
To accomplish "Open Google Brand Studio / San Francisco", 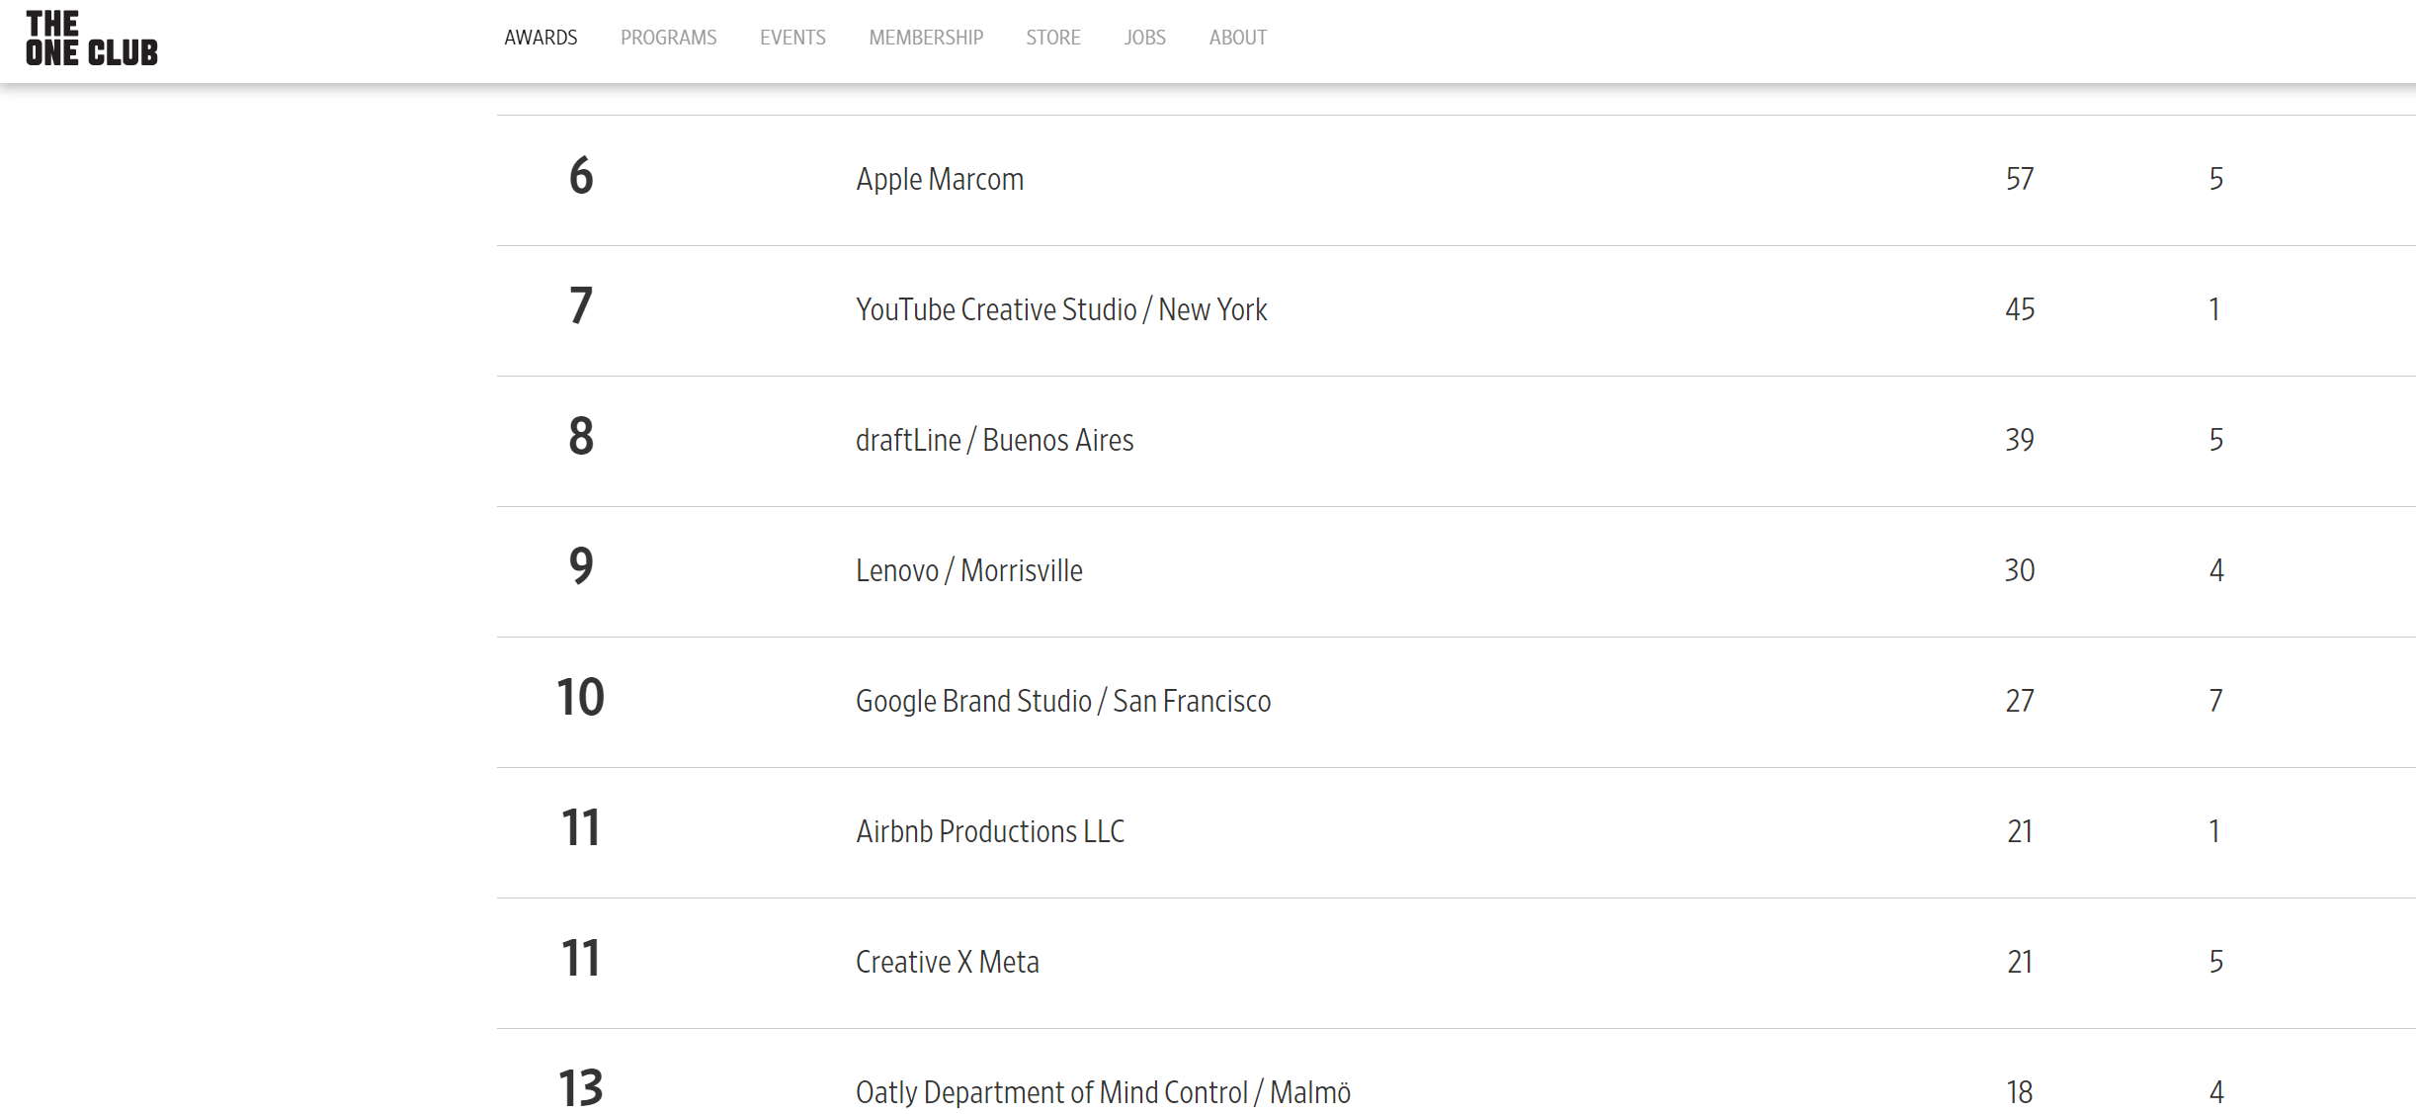I will [1063, 702].
